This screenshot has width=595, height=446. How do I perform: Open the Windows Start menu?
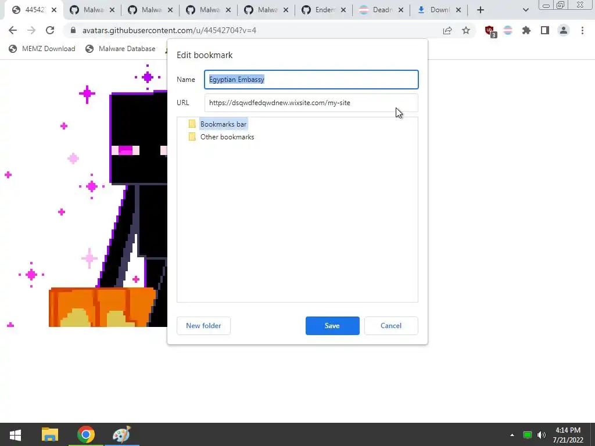pyautogui.click(x=15, y=434)
